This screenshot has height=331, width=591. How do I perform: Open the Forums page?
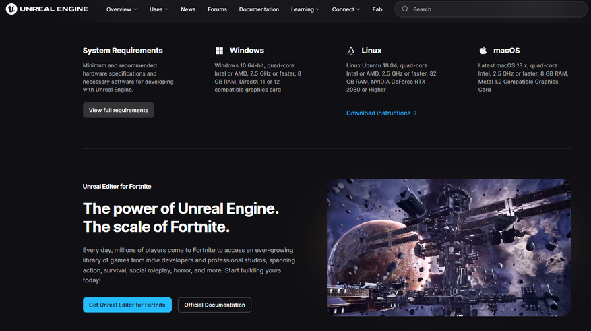(217, 9)
